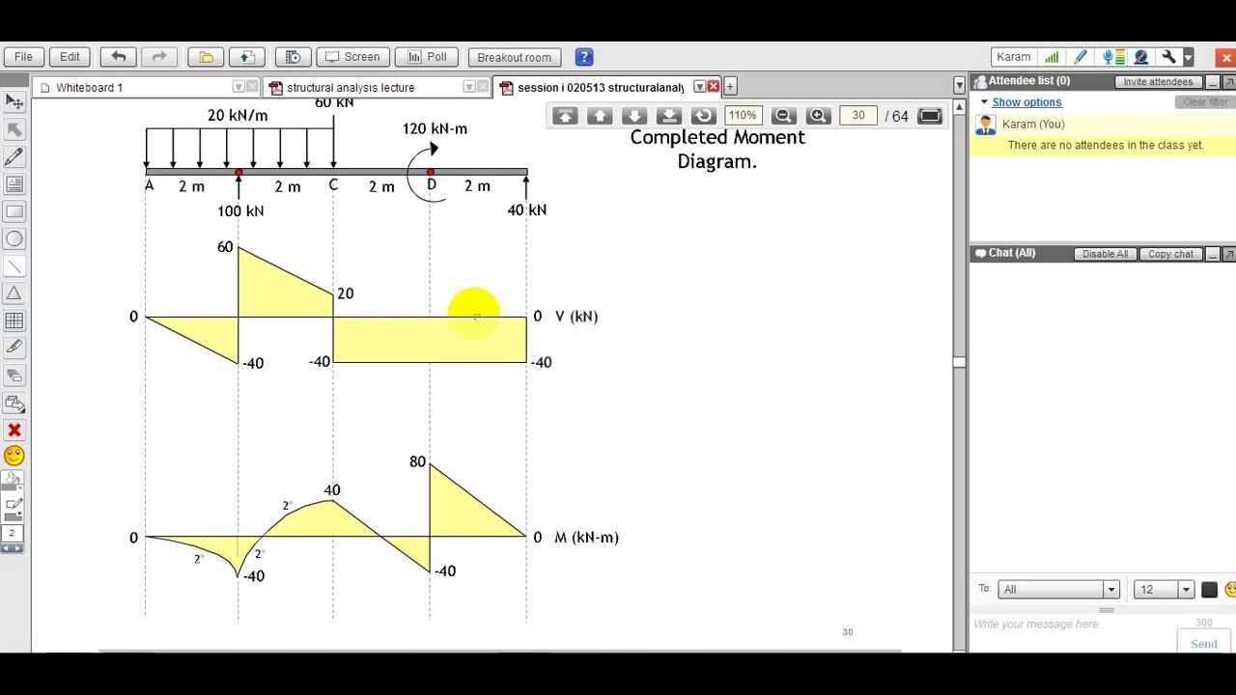Click the Invite attendees button
1236x695 pixels.
click(x=1158, y=82)
